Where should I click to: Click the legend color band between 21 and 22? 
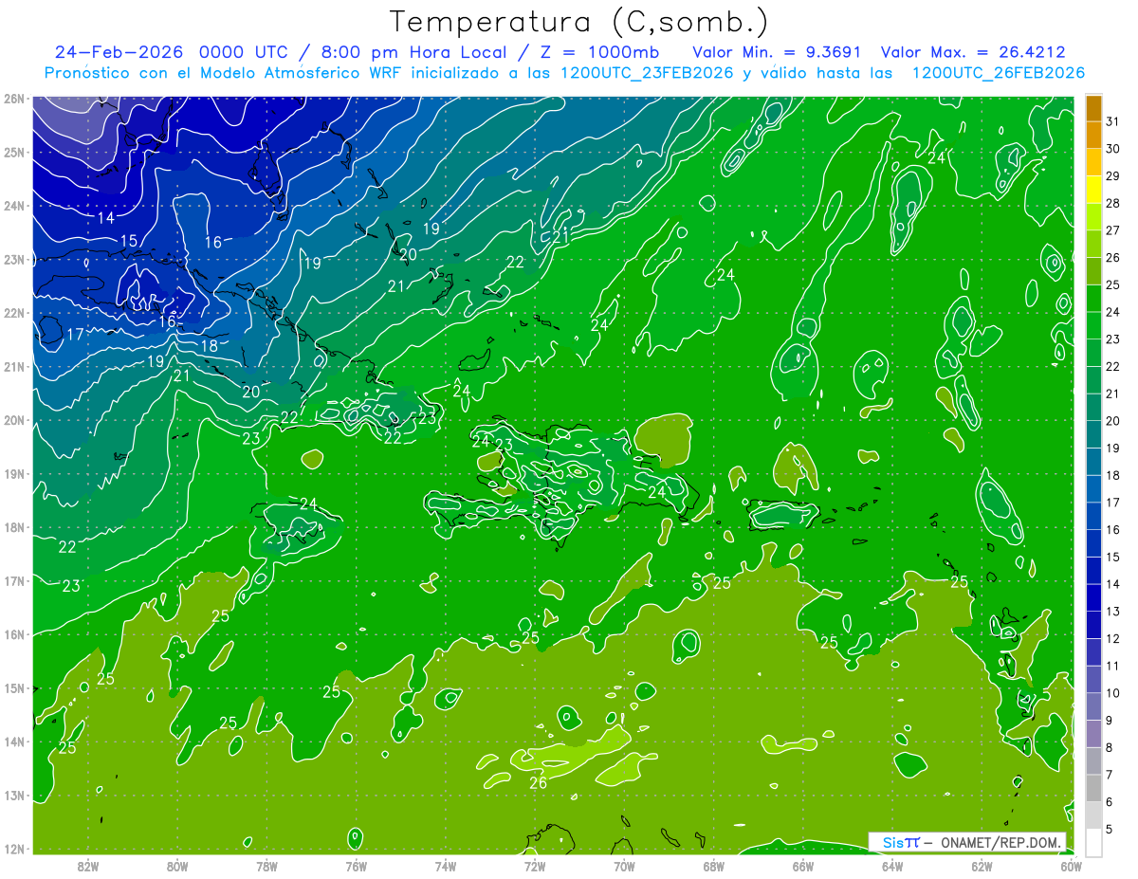[x=1093, y=380]
